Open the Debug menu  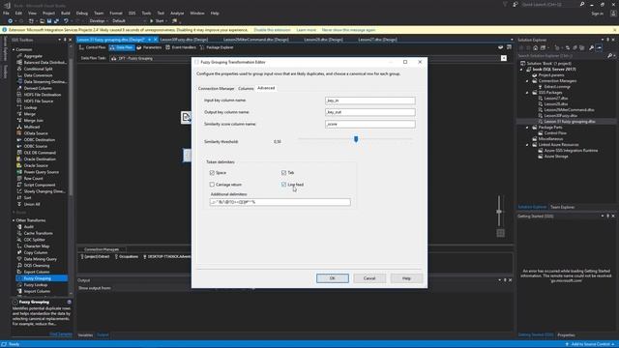81,13
